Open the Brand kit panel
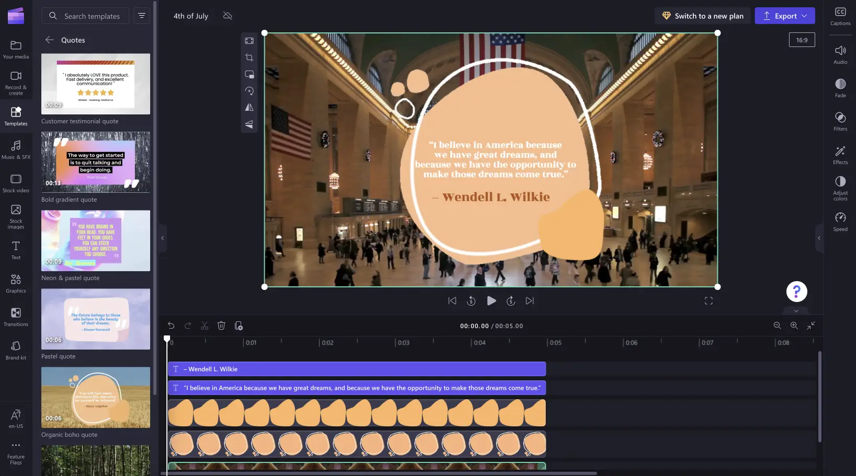This screenshot has height=476, width=856. pos(16,351)
